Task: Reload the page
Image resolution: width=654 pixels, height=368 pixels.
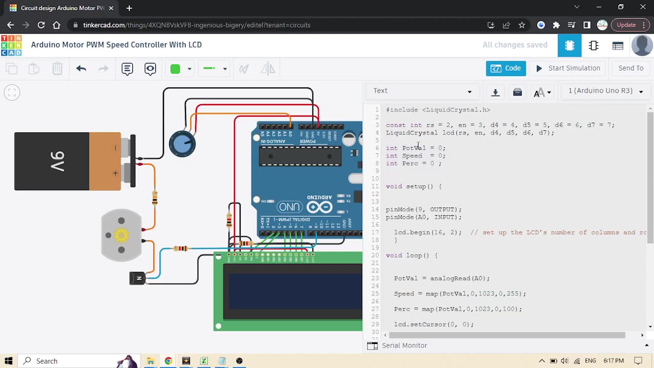Action: click(41, 25)
